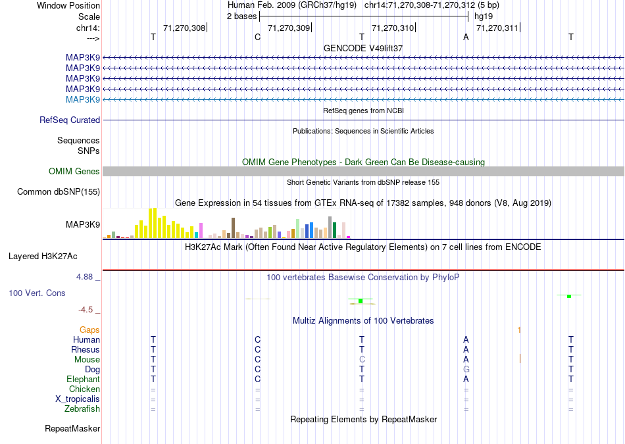This screenshot has height=444, width=625.
Task: Open the GENCODE V49lift37 track title
Action: point(363,48)
